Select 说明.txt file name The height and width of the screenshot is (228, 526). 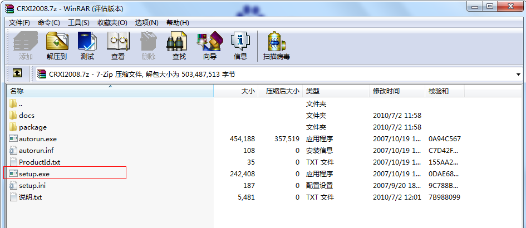coord(30,197)
